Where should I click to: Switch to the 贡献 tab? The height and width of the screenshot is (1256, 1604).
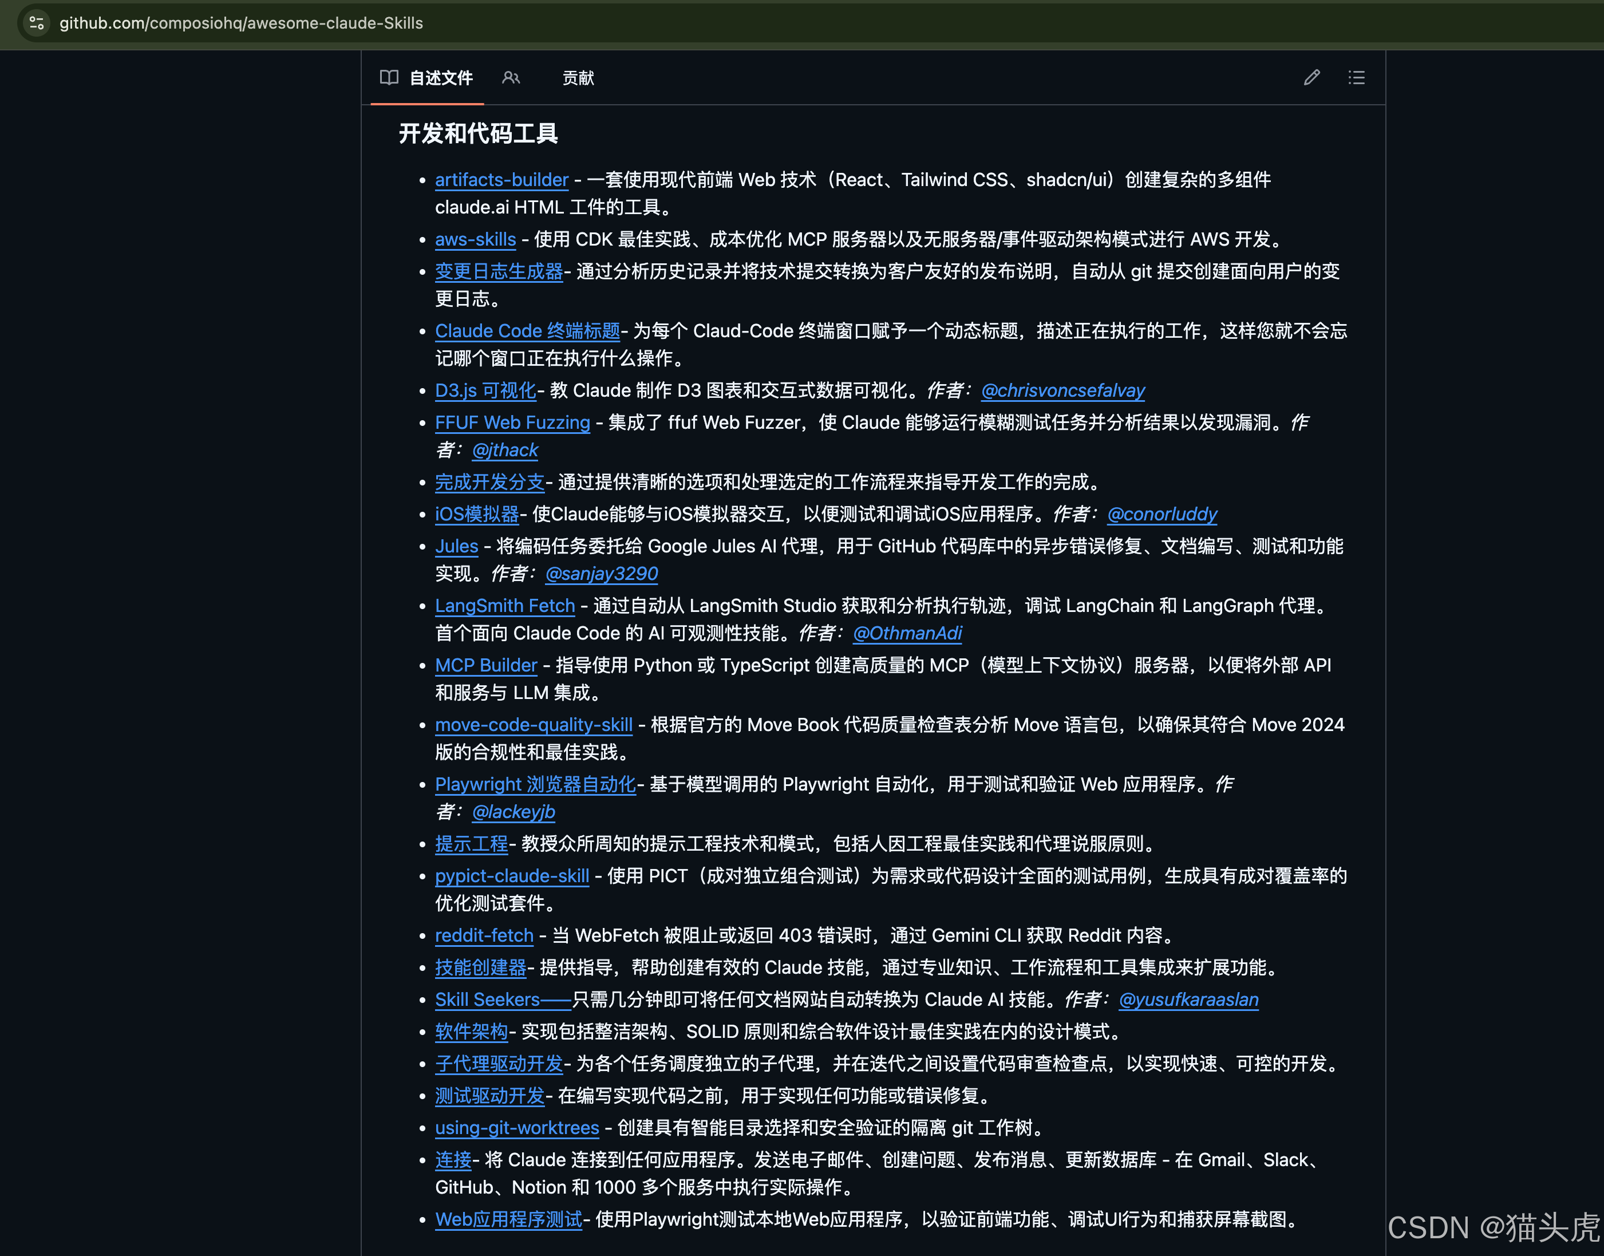pos(578,78)
